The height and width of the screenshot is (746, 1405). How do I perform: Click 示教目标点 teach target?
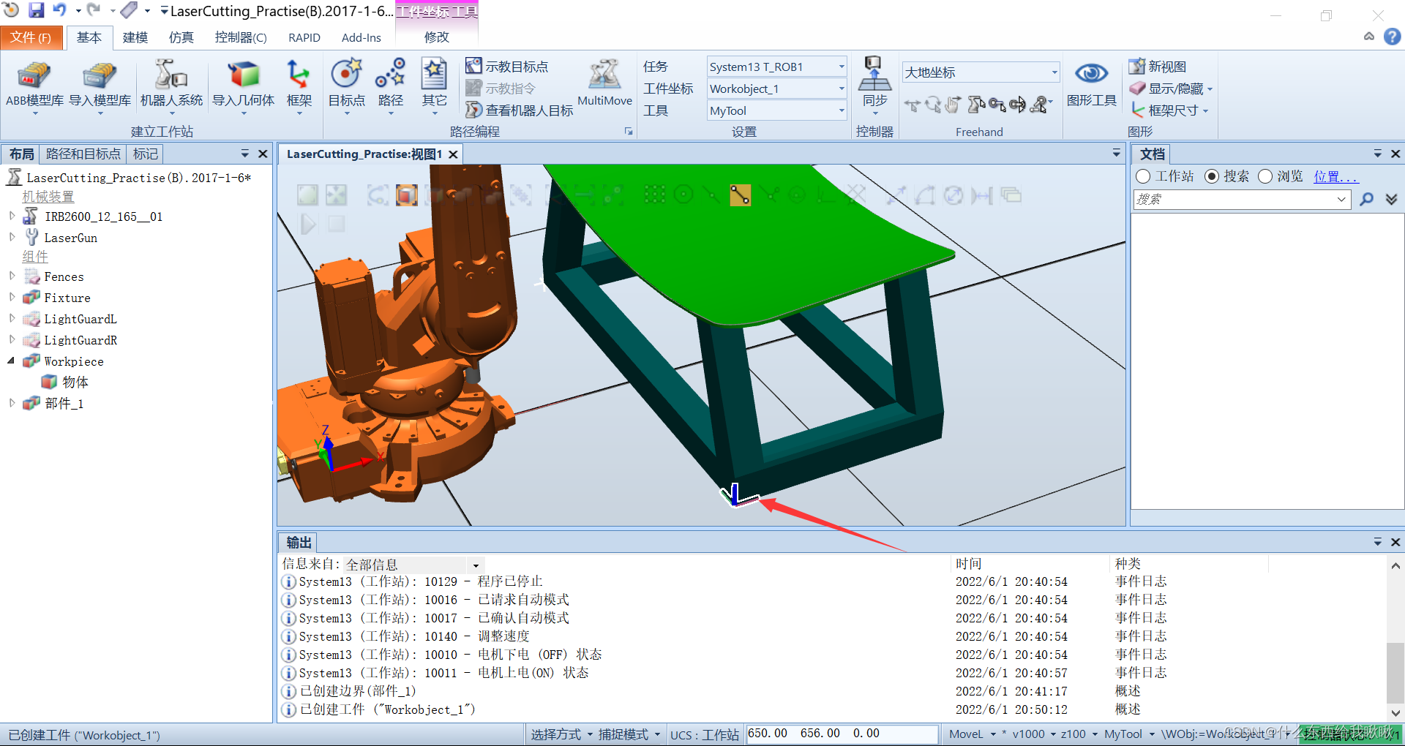(x=507, y=67)
